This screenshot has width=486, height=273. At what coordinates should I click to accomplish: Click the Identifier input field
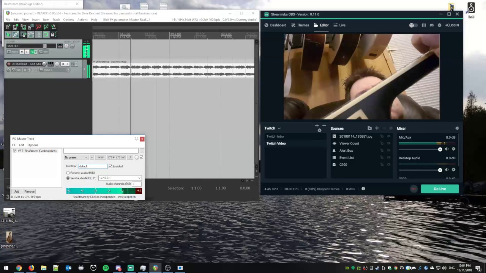coord(93,166)
